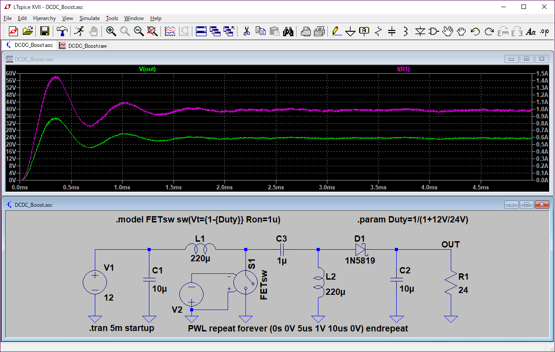Click the Cut scissors icon
The height and width of the screenshot is (352, 555).
coord(246,31)
